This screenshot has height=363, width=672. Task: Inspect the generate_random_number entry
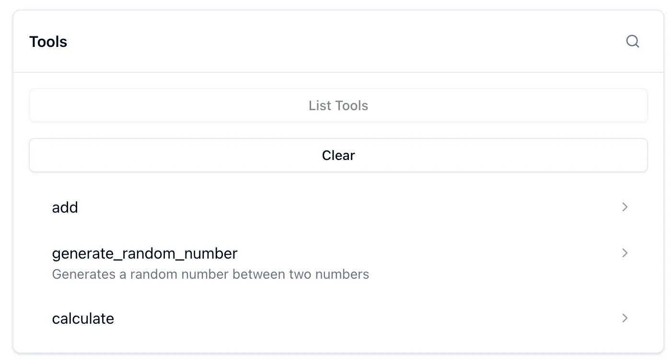tap(145, 253)
